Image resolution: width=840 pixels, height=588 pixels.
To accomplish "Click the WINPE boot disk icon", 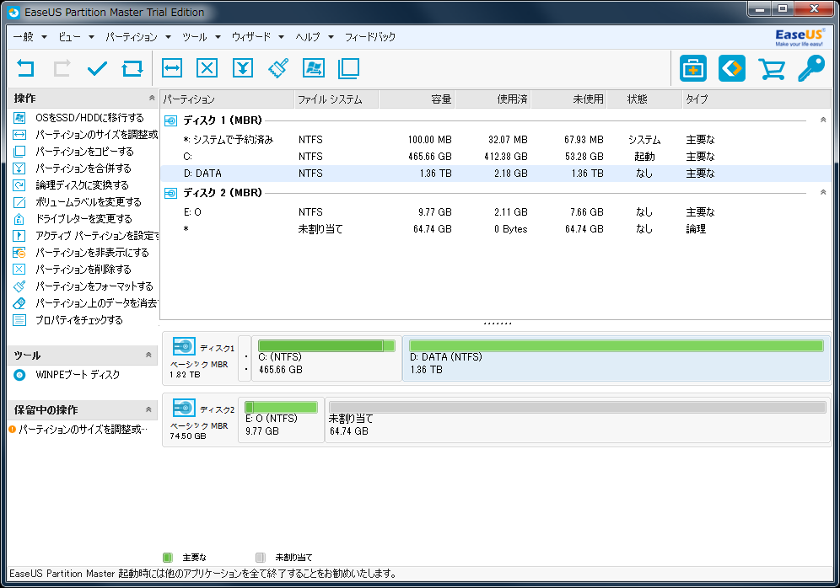I will pyautogui.click(x=19, y=375).
